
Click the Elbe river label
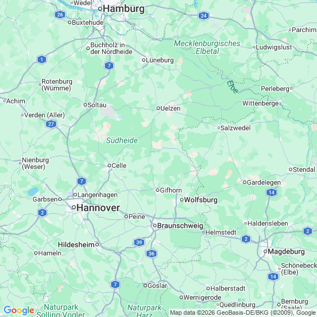coord(232,87)
